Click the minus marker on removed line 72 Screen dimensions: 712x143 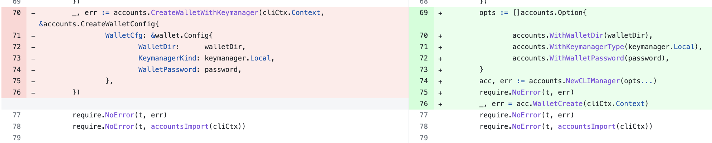pyautogui.click(x=33, y=47)
